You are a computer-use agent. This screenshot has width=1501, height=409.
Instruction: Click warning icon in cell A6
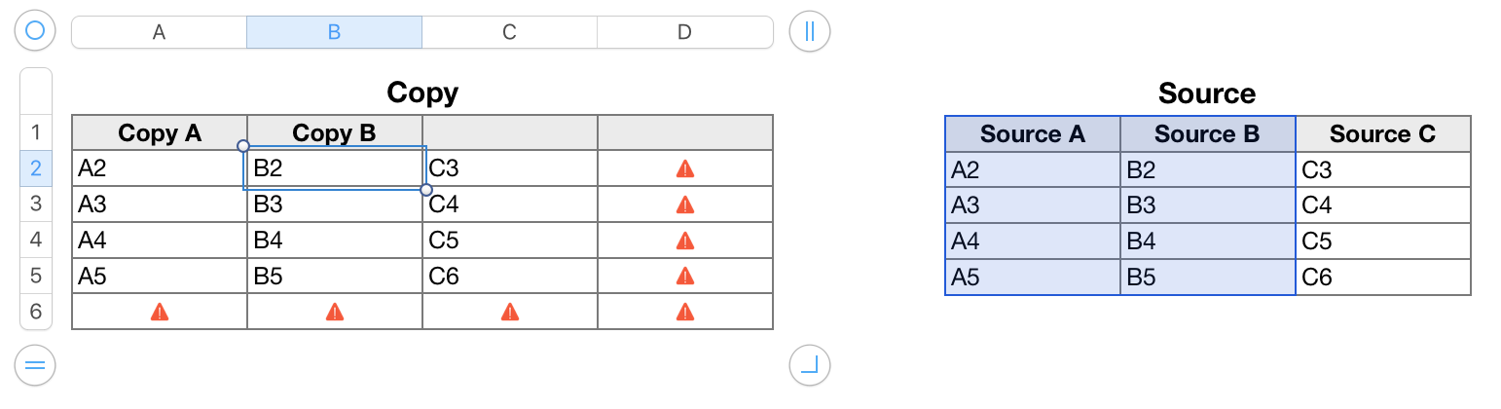tap(160, 312)
